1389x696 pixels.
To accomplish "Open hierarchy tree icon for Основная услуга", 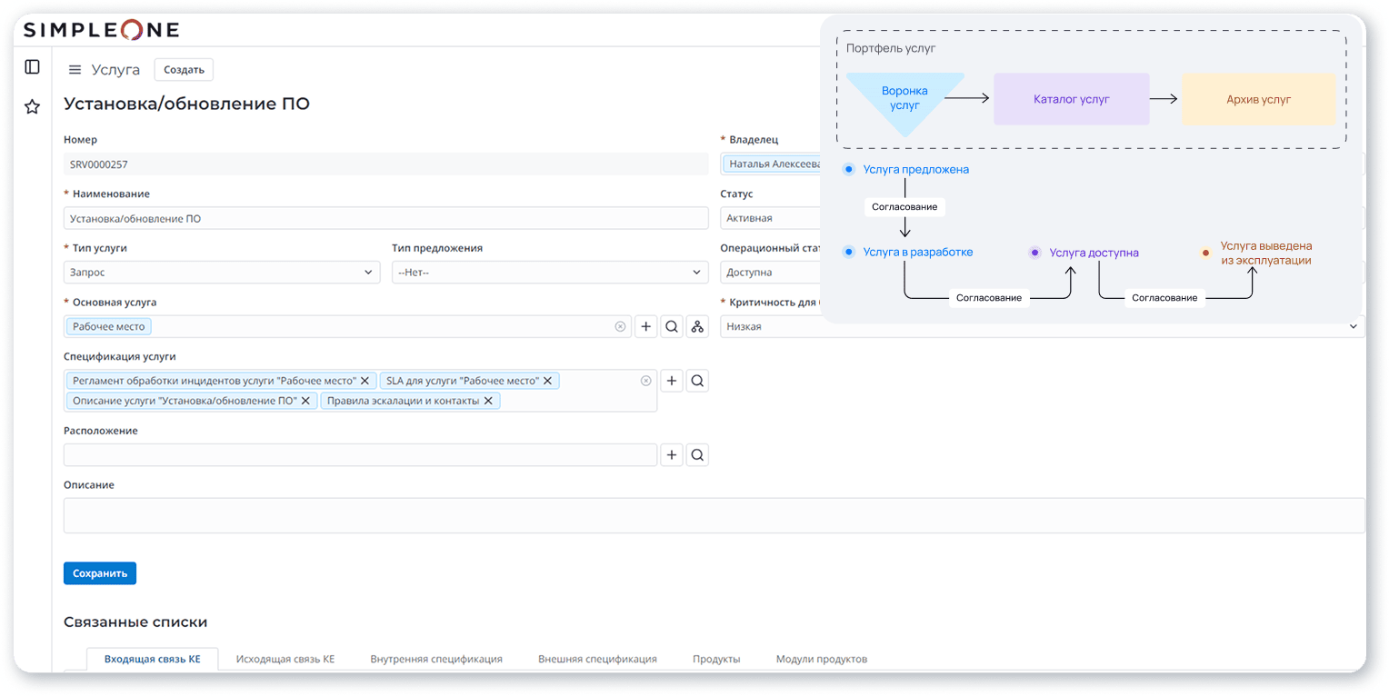I will point(697,327).
